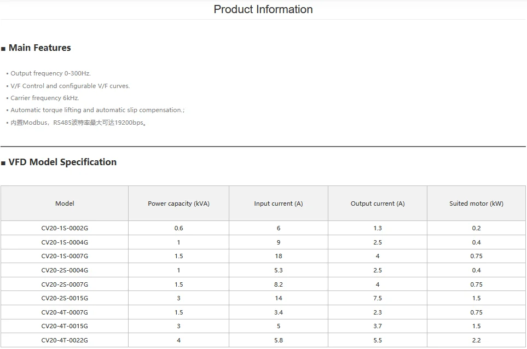Click the Output current (A) column header
This screenshot has height=349, width=527.
378,203
